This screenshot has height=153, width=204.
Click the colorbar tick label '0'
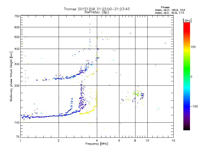click(x=191, y=77)
